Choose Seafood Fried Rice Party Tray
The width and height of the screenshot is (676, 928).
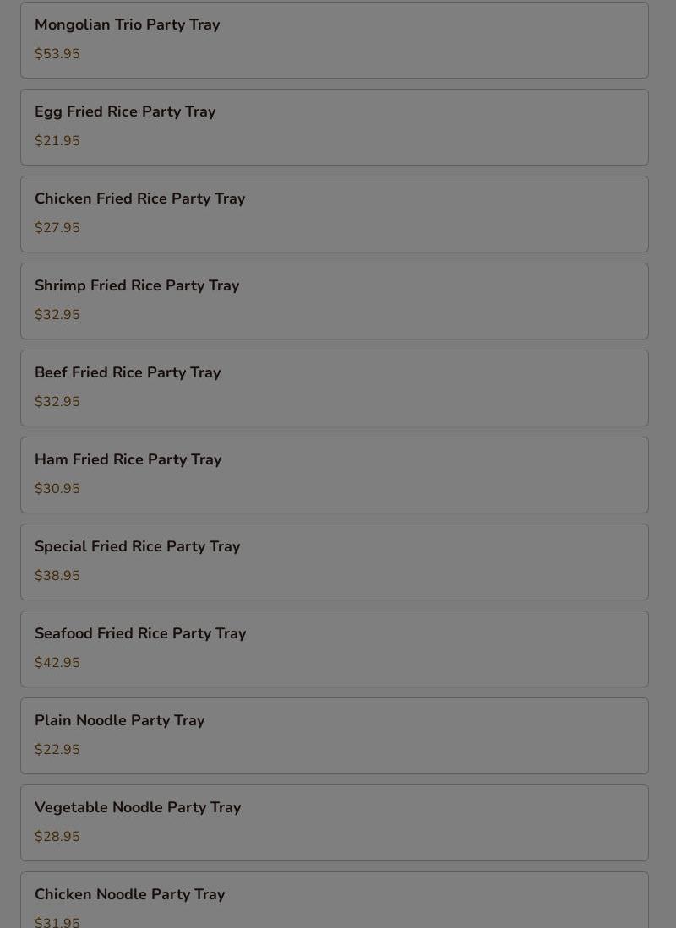tap(140, 634)
